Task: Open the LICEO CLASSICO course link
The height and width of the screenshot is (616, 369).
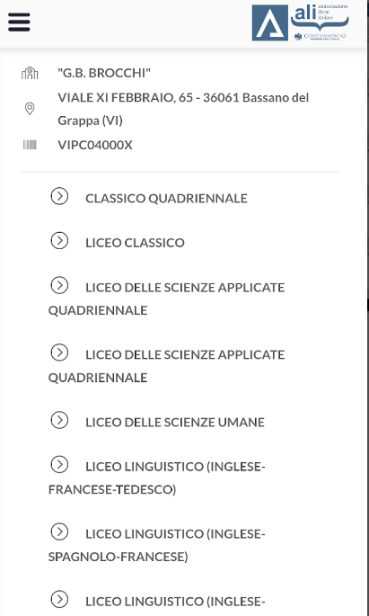Action: pos(135,243)
